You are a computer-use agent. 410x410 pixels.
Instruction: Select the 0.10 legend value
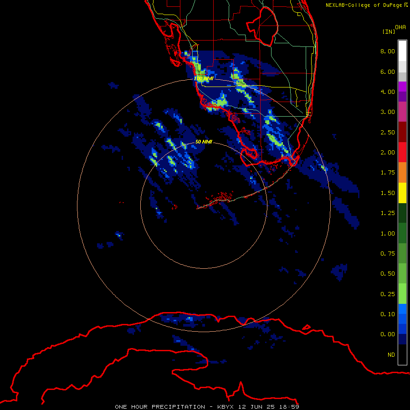(x=388, y=314)
